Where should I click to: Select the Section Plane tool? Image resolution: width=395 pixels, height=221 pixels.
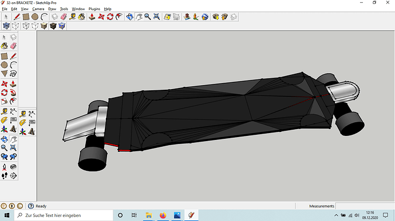pyautogui.click(x=13, y=176)
